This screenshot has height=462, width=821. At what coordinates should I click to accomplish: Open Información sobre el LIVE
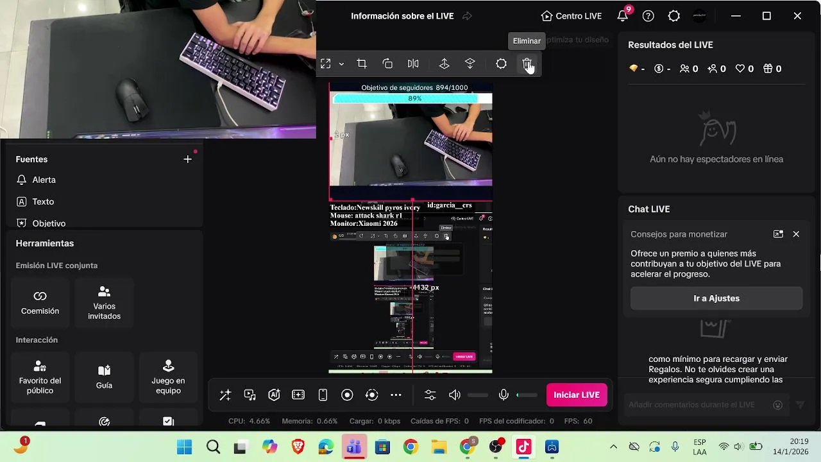click(402, 16)
